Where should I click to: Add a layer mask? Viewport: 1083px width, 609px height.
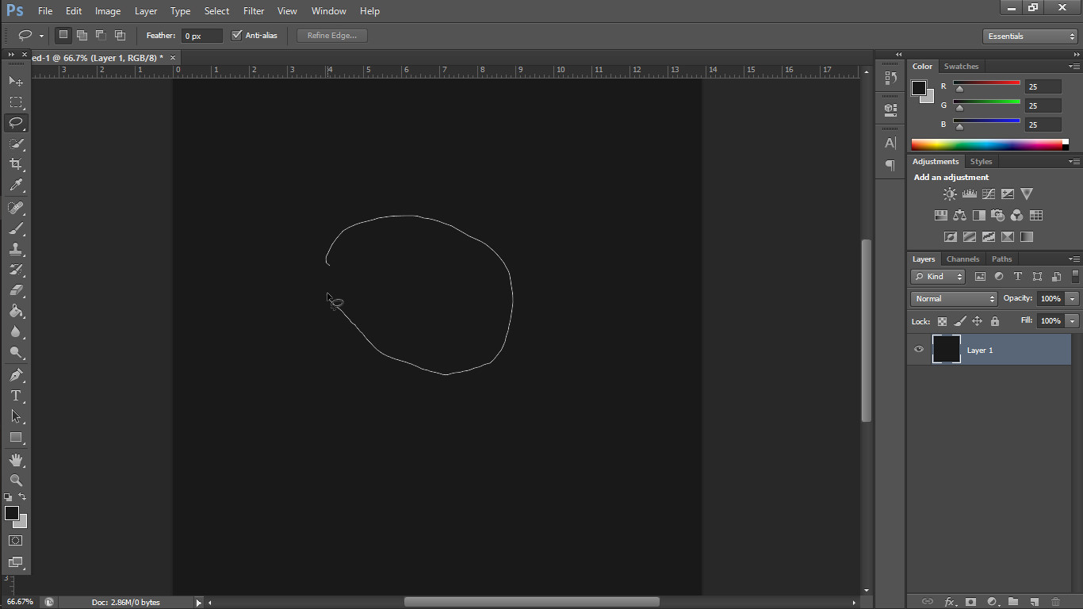click(970, 602)
